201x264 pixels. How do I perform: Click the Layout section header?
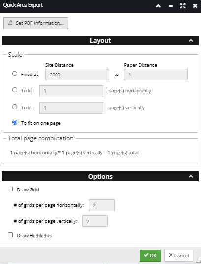(x=100, y=40)
